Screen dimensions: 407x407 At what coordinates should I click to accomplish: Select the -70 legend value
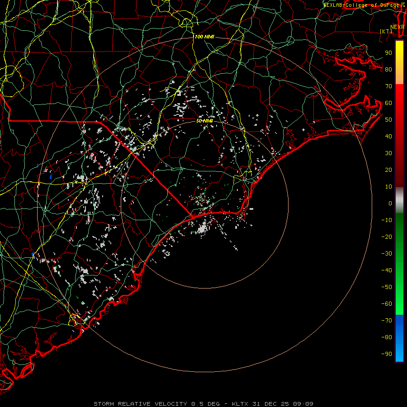point(387,321)
